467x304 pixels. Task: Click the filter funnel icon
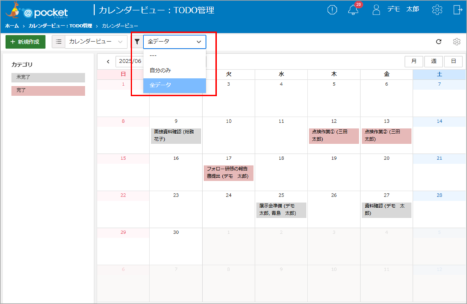(137, 41)
